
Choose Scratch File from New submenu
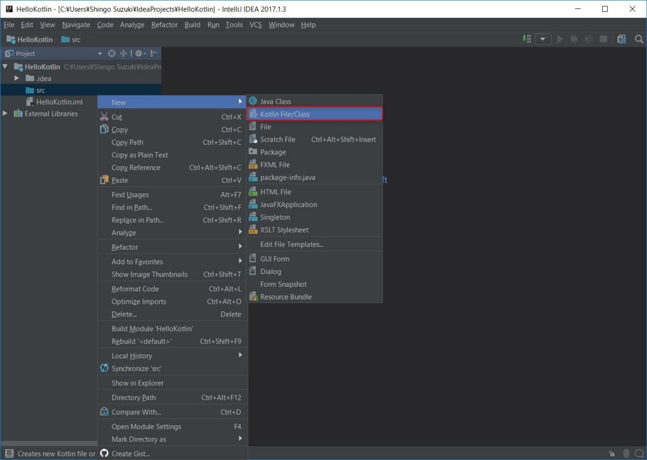point(315,139)
